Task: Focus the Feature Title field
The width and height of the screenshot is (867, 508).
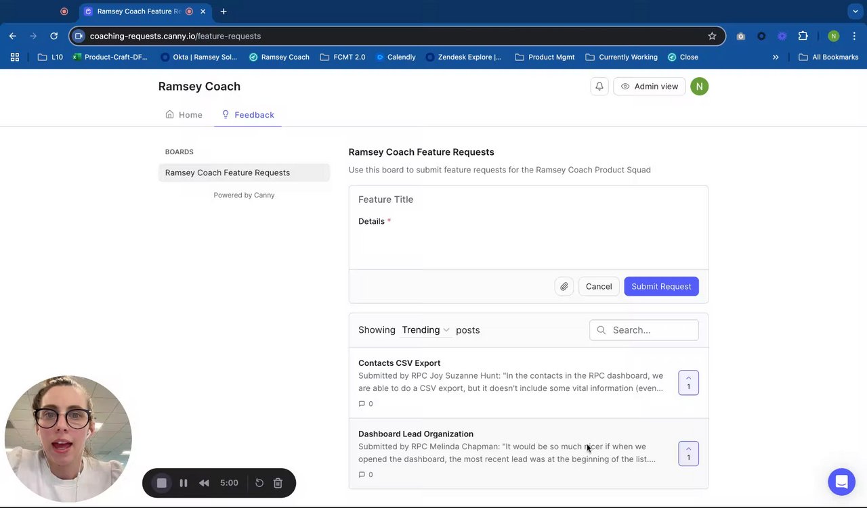Action: tap(528, 200)
